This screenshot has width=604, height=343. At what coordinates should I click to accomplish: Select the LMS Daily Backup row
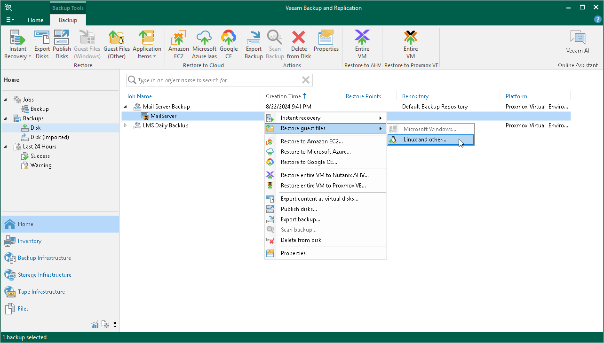[346, 125]
